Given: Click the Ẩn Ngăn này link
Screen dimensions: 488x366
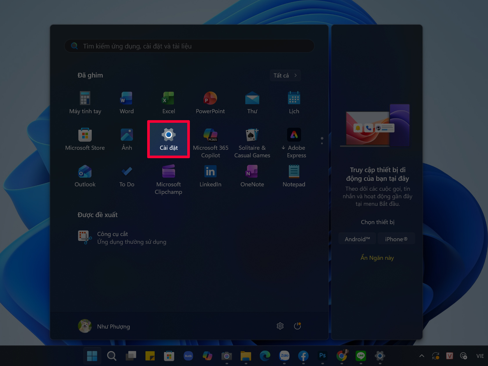Looking at the screenshot, I should click(377, 258).
